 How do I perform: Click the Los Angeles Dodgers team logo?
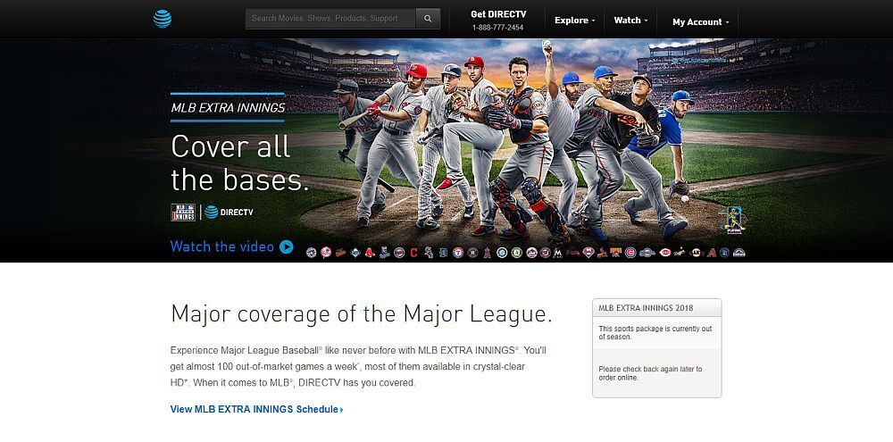(680, 253)
